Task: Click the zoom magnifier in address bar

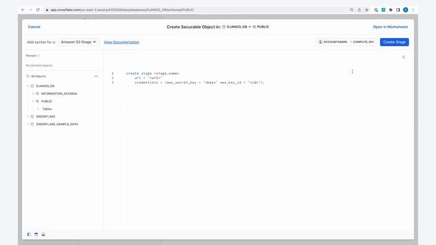Action: (x=352, y=10)
